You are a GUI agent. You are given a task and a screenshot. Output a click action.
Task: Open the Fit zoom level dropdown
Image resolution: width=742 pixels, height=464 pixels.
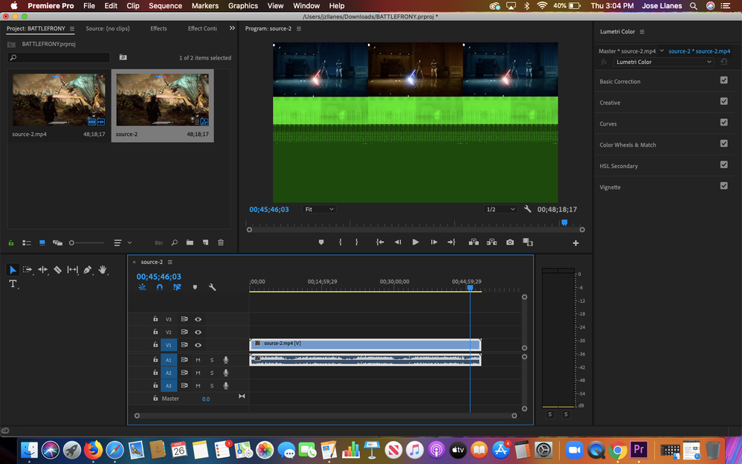(x=318, y=209)
